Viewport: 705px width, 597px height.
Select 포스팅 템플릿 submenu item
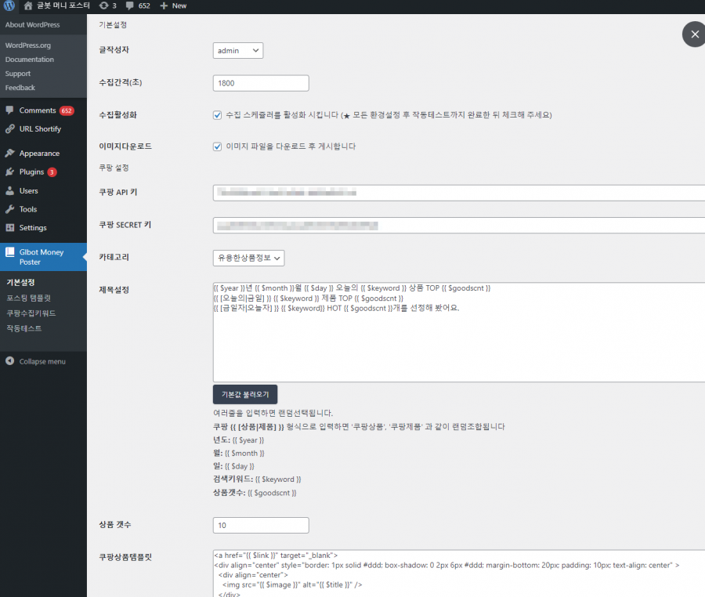click(x=28, y=298)
